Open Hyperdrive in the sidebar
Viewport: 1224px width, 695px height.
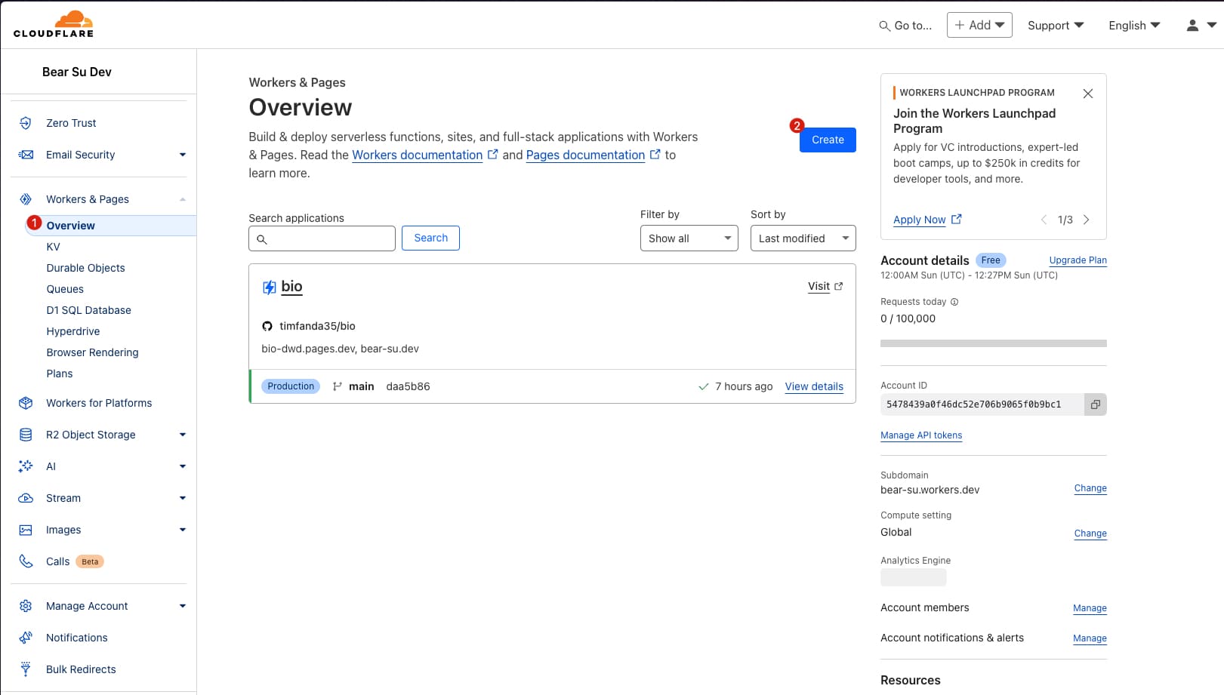73,331
